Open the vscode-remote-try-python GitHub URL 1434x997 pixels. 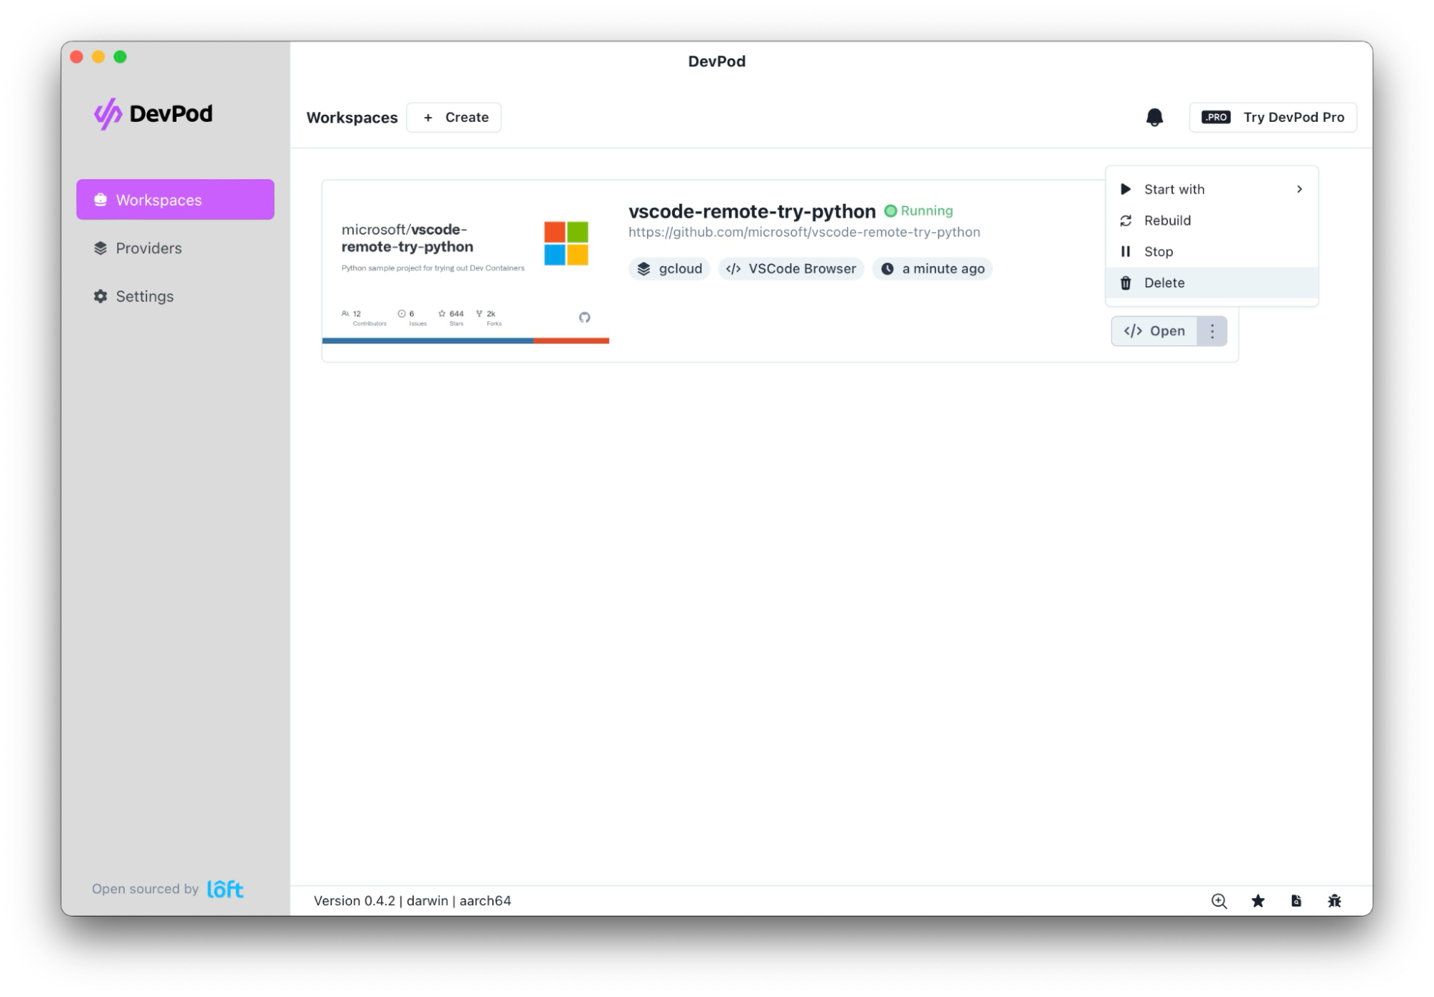[803, 232]
